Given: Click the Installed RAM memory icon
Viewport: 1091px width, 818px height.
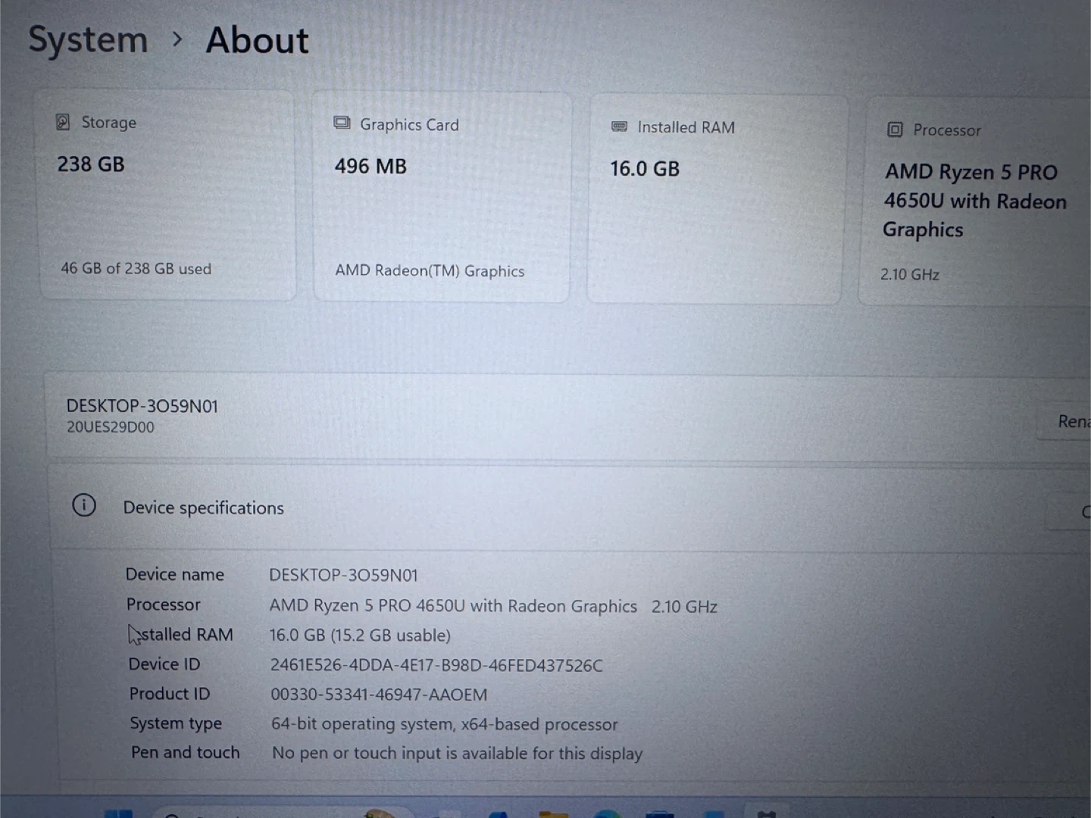Looking at the screenshot, I should click(x=619, y=126).
